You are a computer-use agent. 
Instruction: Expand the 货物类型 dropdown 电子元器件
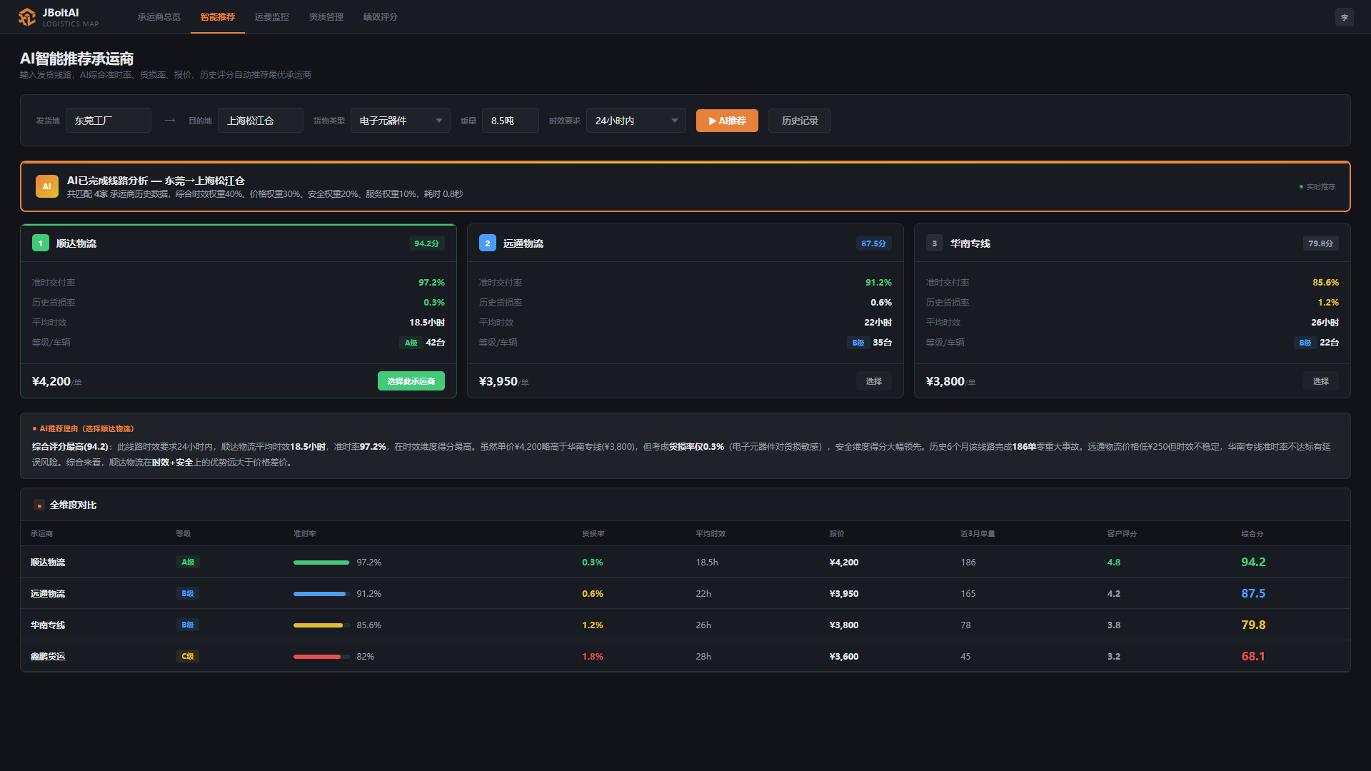pyautogui.click(x=401, y=121)
